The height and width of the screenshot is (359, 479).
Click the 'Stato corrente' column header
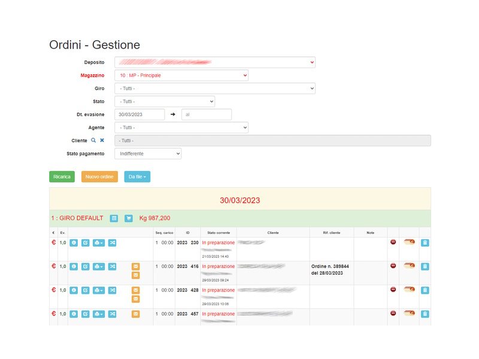pyautogui.click(x=219, y=233)
